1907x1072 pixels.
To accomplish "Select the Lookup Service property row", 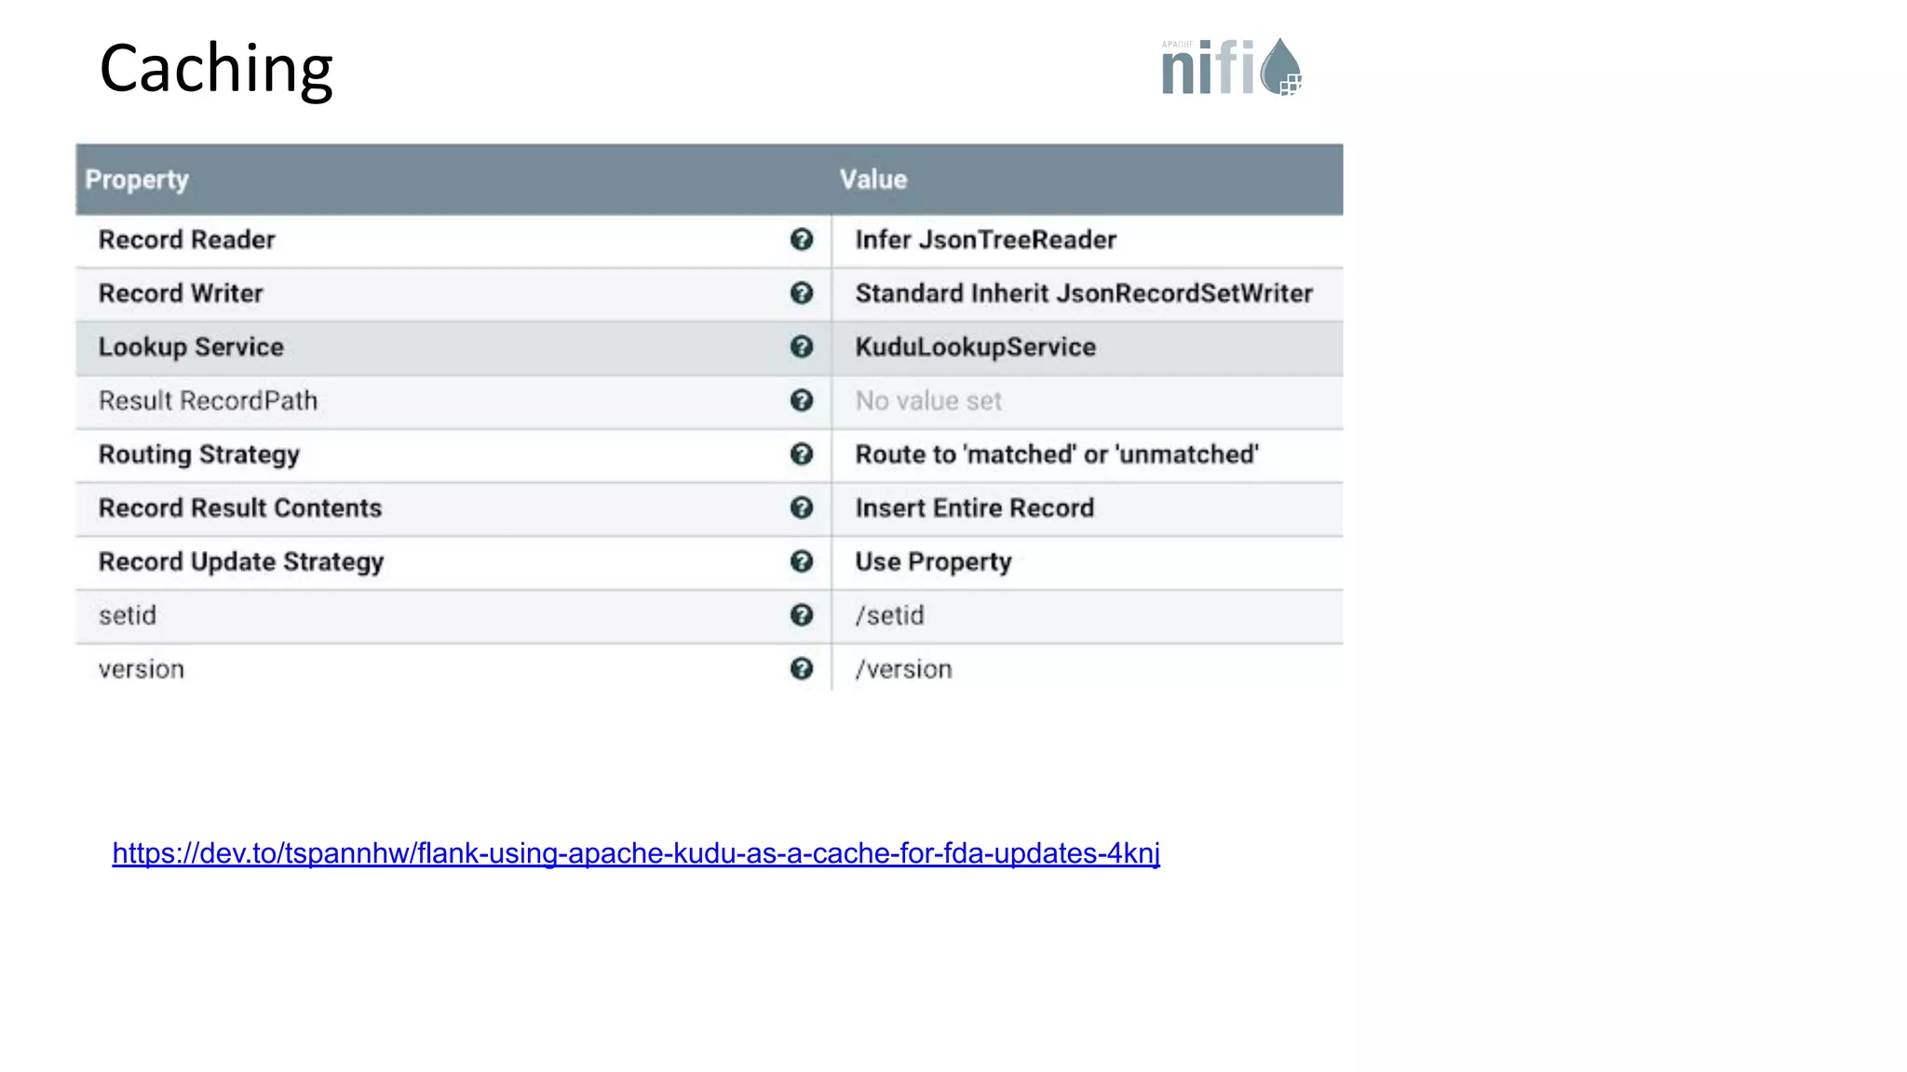I will pos(191,347).
